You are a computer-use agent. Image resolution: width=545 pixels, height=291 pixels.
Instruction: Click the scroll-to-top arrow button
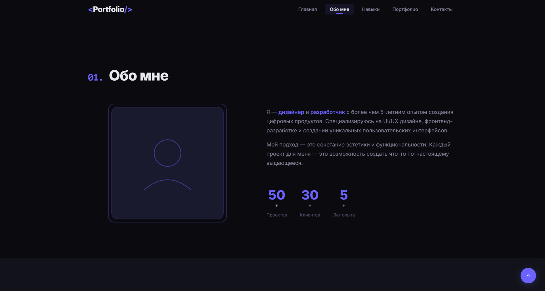coord(528,275)
